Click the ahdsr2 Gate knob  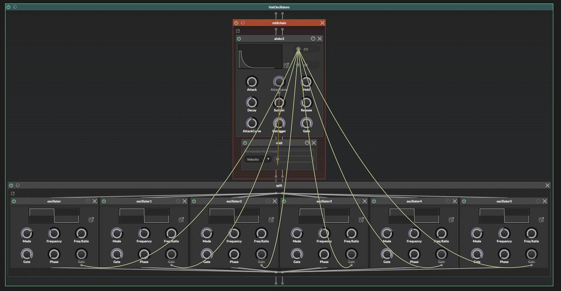point(306,123)
